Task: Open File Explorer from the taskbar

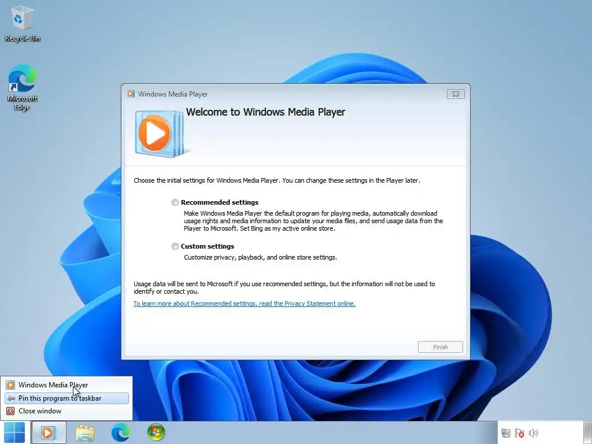Action: coord(85,432)
